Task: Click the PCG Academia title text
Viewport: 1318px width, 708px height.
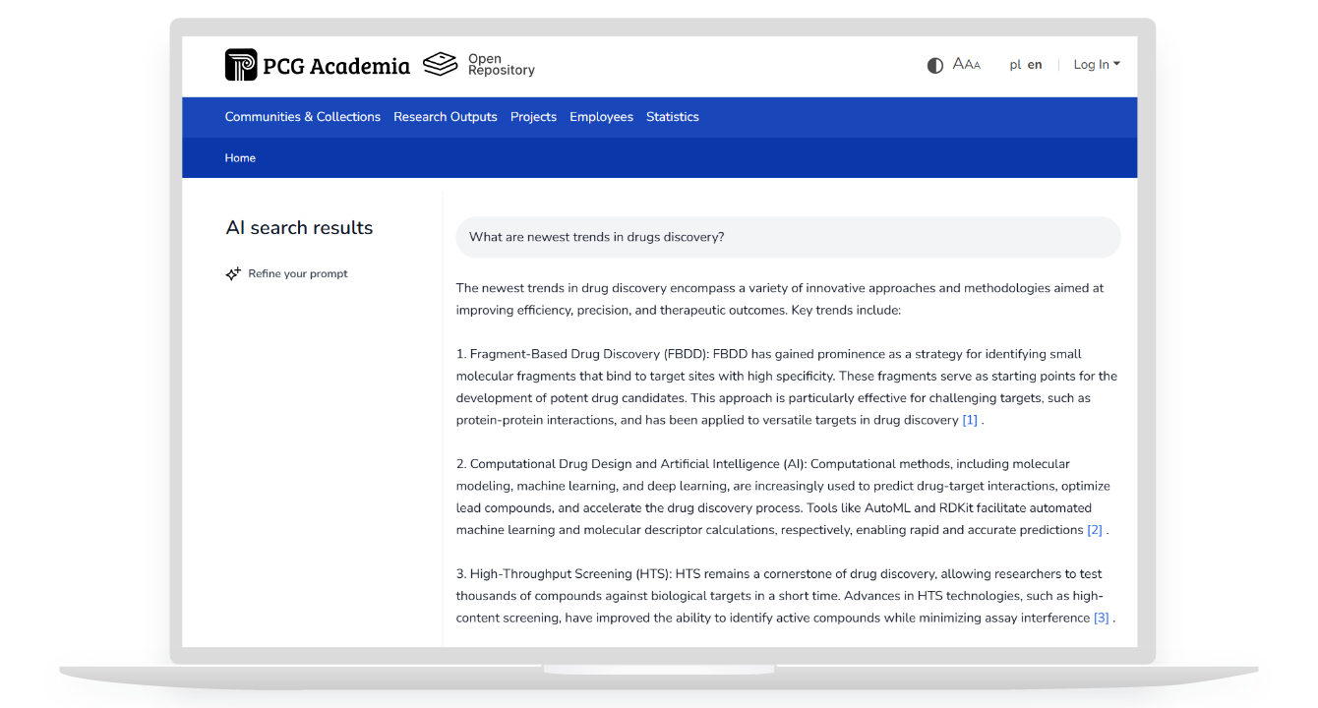Action: click(x=335, y=66)
